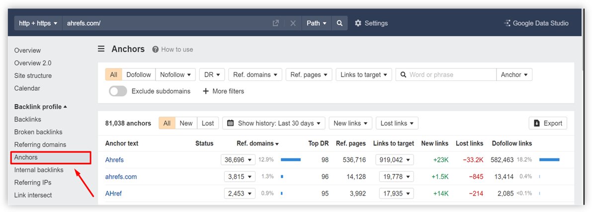Open Internal backlinks in sidebar

39,170
